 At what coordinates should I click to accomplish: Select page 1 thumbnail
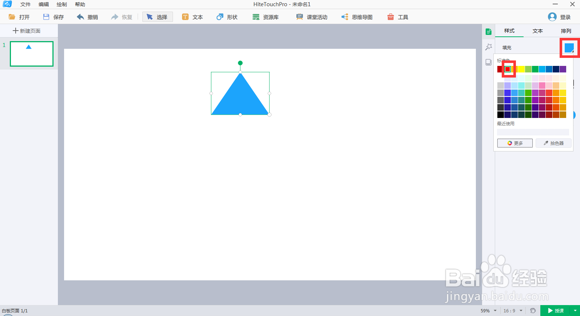coord(32,54)
